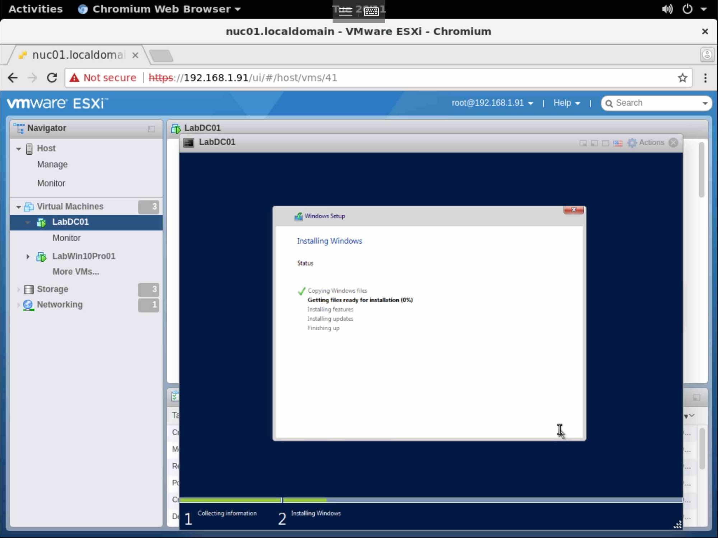Click the Virtual Machines icon in Navigator
Screen dimensions: 718x538
(29, 207)
